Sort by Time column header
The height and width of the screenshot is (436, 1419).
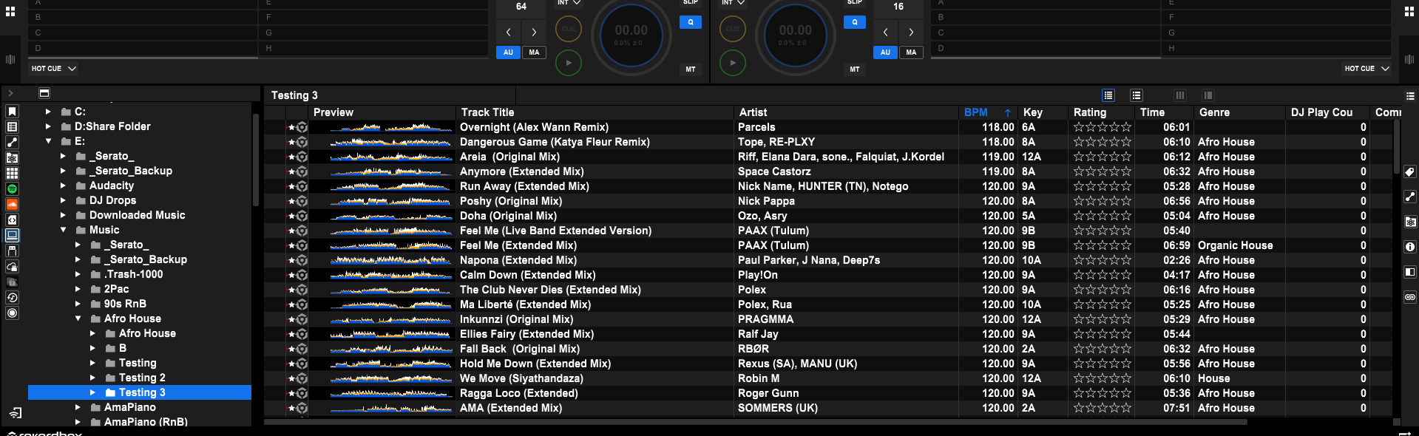tap(1163, 112)
